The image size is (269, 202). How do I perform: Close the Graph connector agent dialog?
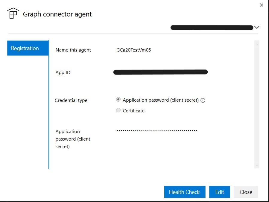(x=246, y=192)
